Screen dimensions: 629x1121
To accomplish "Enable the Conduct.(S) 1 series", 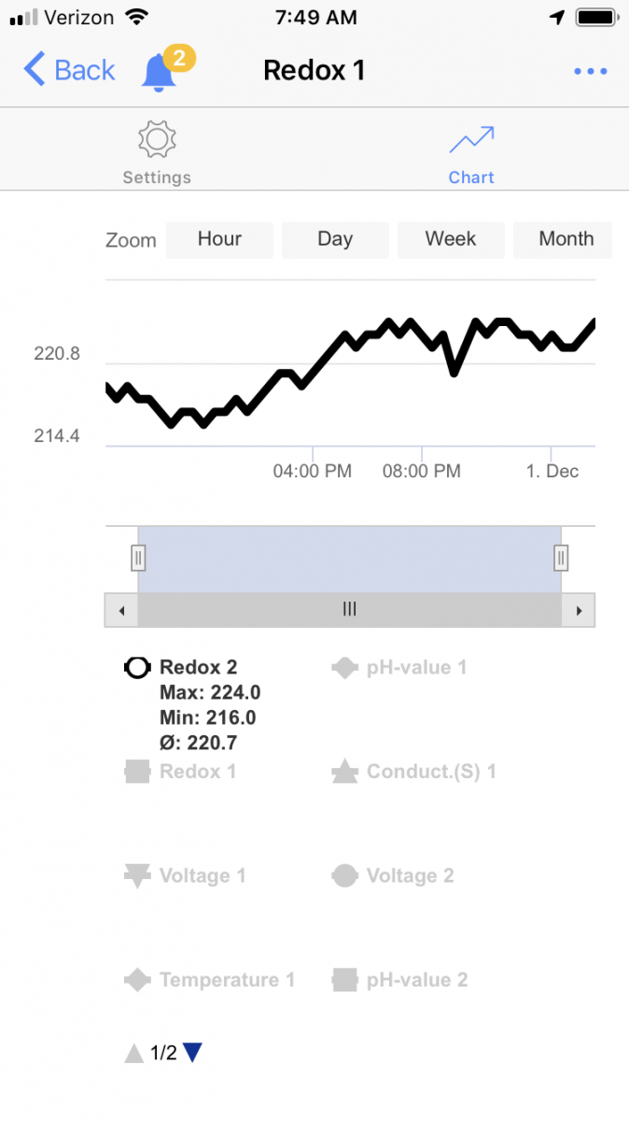I will tap(430, 772).
